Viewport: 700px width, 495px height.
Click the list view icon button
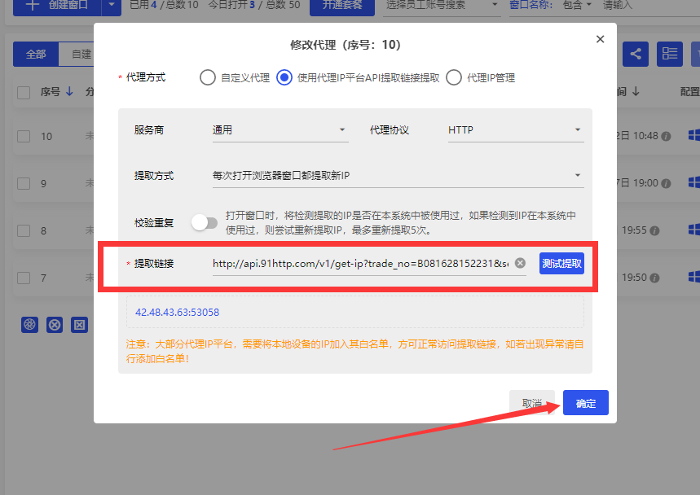click(x=671, y=54)
